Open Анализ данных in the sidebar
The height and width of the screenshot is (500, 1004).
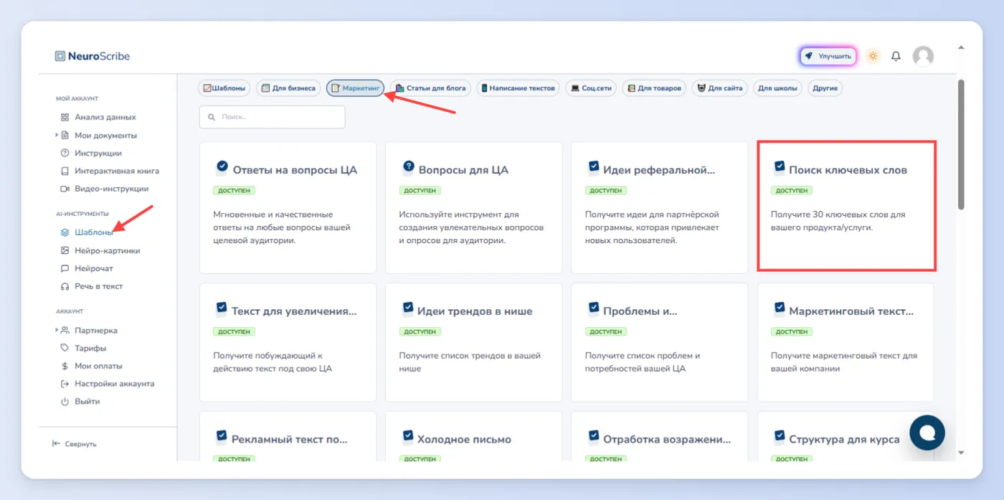98,117
